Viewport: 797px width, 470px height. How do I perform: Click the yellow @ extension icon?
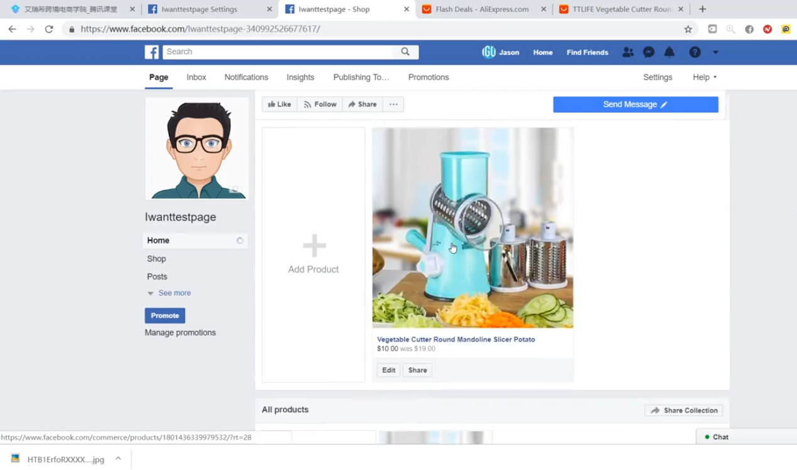[x=786, y=29]
